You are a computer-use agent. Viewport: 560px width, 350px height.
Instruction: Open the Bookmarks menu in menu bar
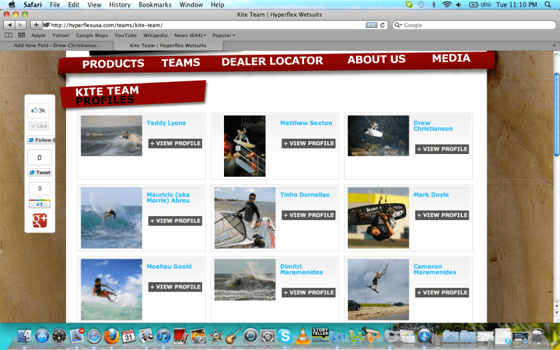pyautogui.click(x=155, y=5)
